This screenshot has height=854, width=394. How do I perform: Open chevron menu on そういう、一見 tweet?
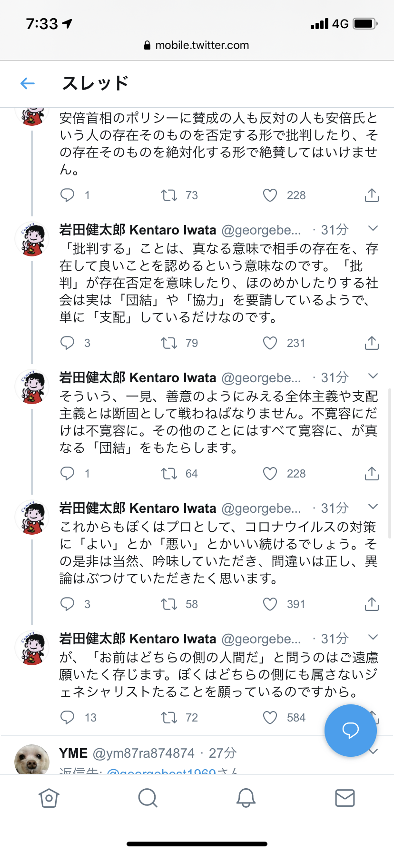point(373,376)
